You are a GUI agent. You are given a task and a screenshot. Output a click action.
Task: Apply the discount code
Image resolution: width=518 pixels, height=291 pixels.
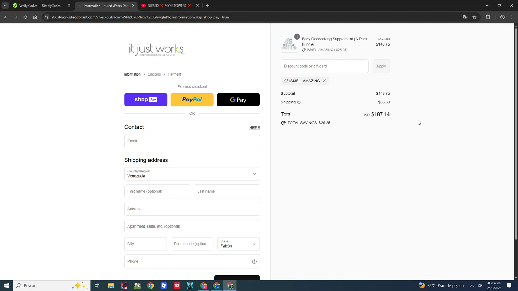click(x=381, y=66)
